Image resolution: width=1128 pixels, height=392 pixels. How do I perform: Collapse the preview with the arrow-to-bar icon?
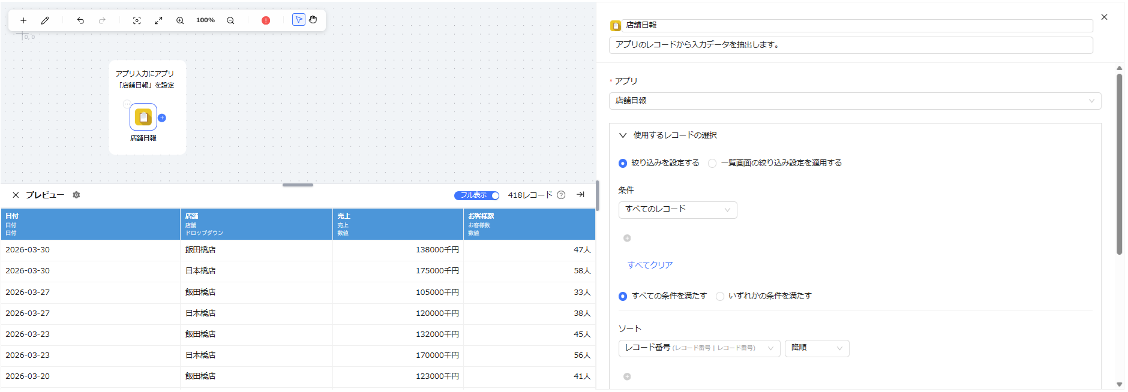[580, 194]
